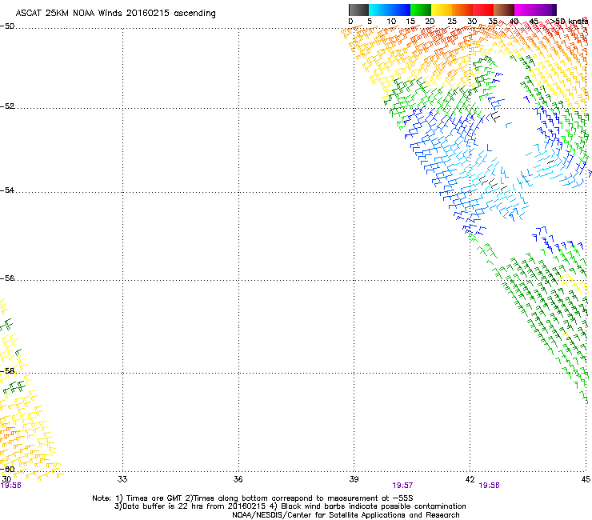
Task: Click the title 'ASCAT 25KM NOAA Winds 20160215 ascending'
Action: pyautogui.click(x=115, y=14)
